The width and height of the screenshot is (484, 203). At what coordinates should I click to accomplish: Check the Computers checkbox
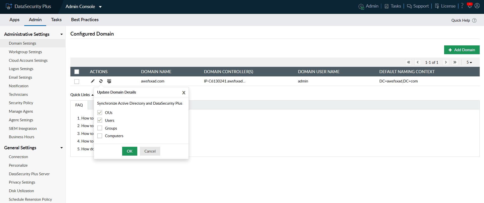click(100, 136)
